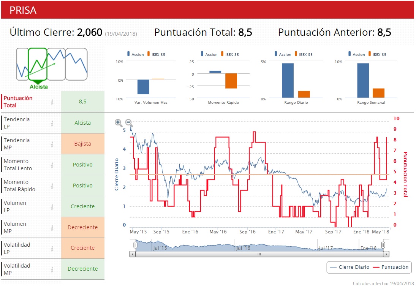Viewport: 416px width, 287px height.
Task: Click the Rango Semanal chart title
Action: 371,103
